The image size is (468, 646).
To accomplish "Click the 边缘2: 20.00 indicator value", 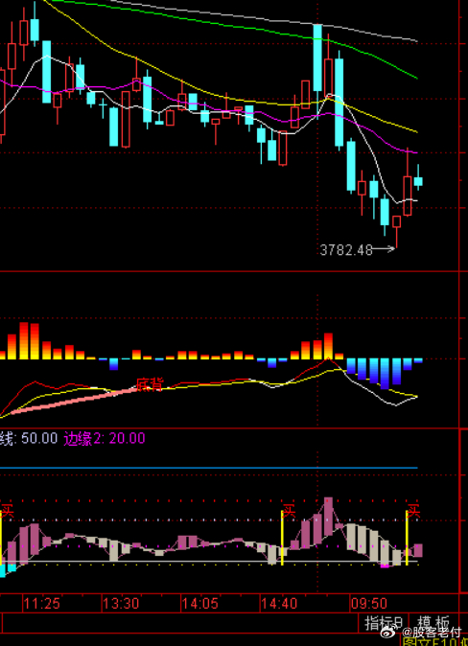I will coord(105,438).
